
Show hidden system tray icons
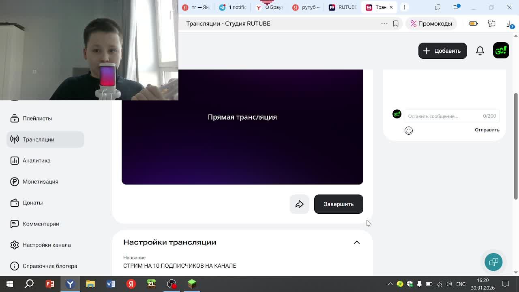point(390,284)
